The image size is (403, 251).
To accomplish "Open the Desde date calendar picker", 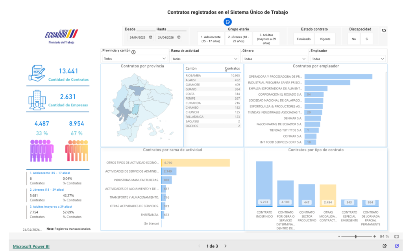I will click(x=150, y=37).
